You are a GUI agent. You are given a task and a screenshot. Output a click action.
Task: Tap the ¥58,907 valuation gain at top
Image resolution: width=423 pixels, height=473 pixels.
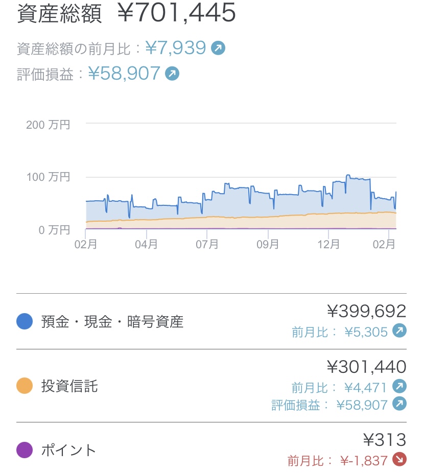pos(124,74)
